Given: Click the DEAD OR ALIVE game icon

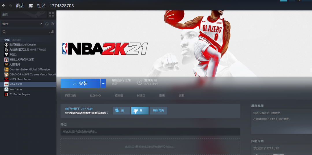Looking at the screenshot, I should coord(6,74).
